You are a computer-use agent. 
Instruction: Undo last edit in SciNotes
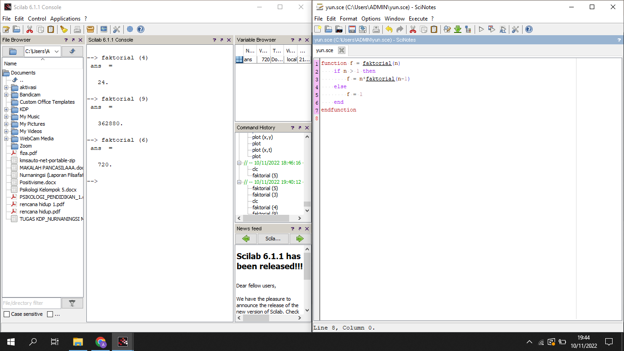(x=389, y=29)
